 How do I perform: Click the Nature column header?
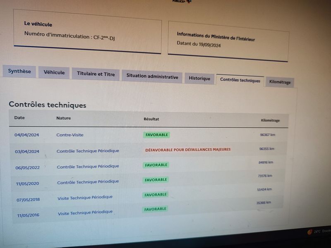(x=64, y=118)
